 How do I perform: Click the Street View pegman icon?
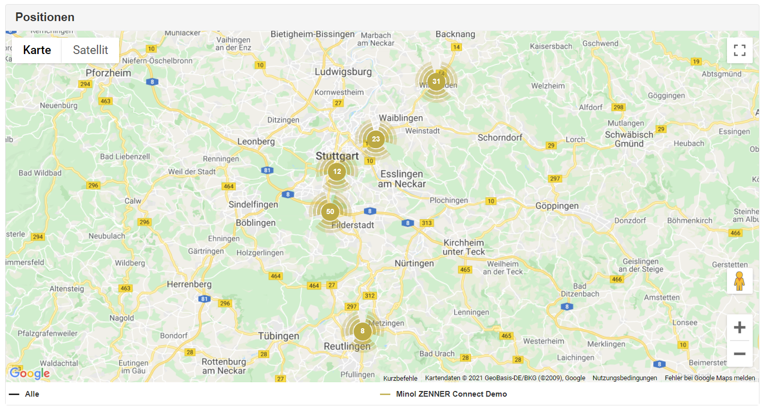click(x=739, y=281)
